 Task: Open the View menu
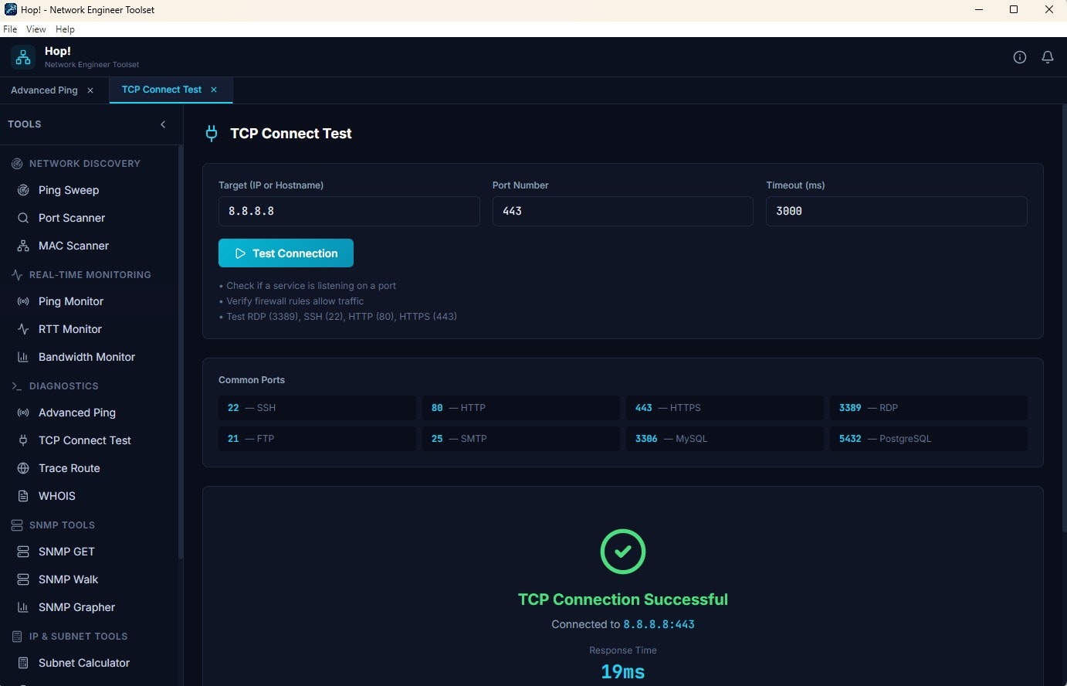click(36, 29)
